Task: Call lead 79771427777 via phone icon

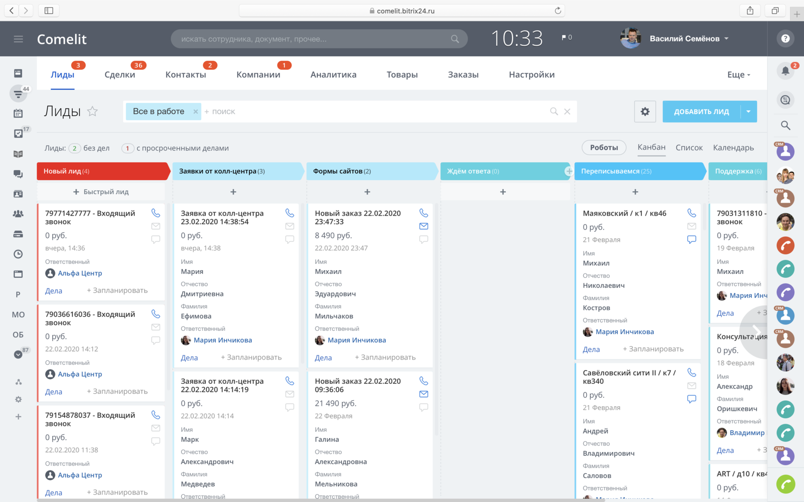Action: [156, 213]
